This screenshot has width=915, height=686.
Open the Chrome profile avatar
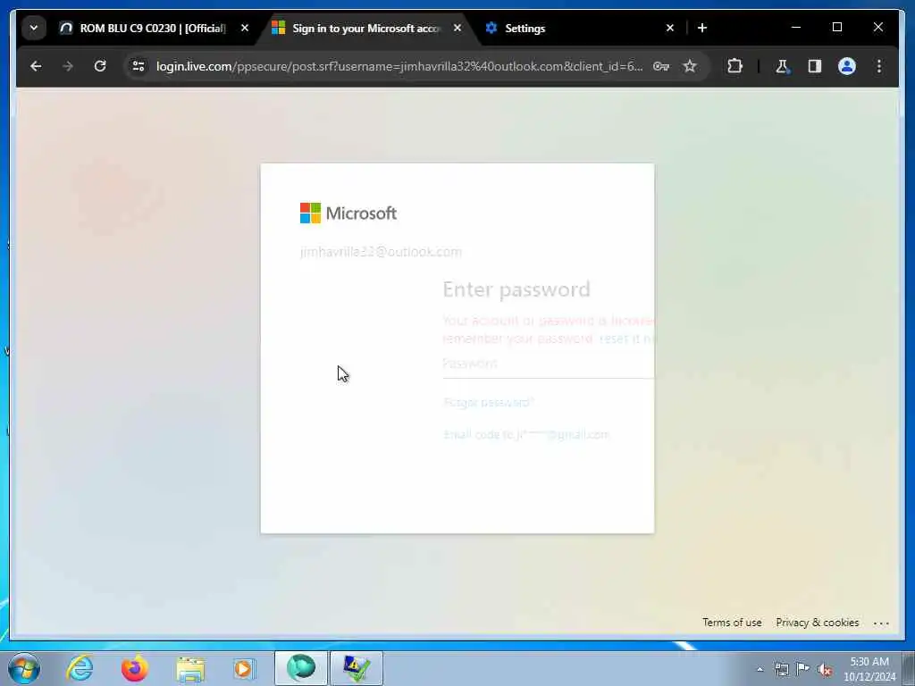click(x=847, y=66)
